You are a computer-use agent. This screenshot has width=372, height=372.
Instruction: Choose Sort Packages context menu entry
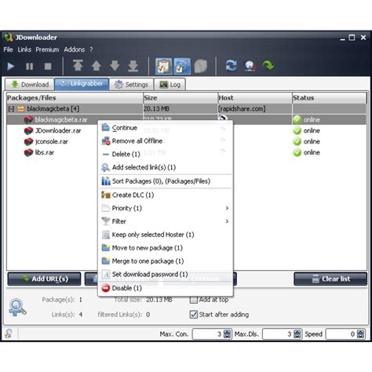pos(166,181)
